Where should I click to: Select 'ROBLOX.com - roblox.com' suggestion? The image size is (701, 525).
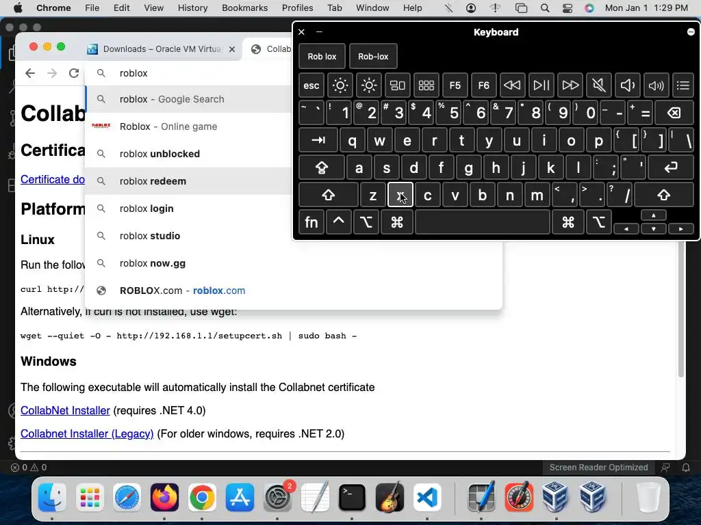[293, 290]
